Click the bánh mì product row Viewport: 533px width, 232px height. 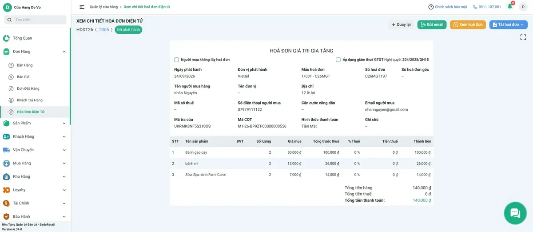[301, 164]
